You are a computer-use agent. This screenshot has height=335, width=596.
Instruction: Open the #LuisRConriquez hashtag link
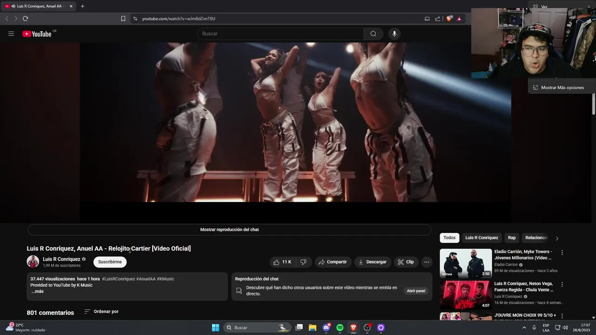tap(118, 279)
